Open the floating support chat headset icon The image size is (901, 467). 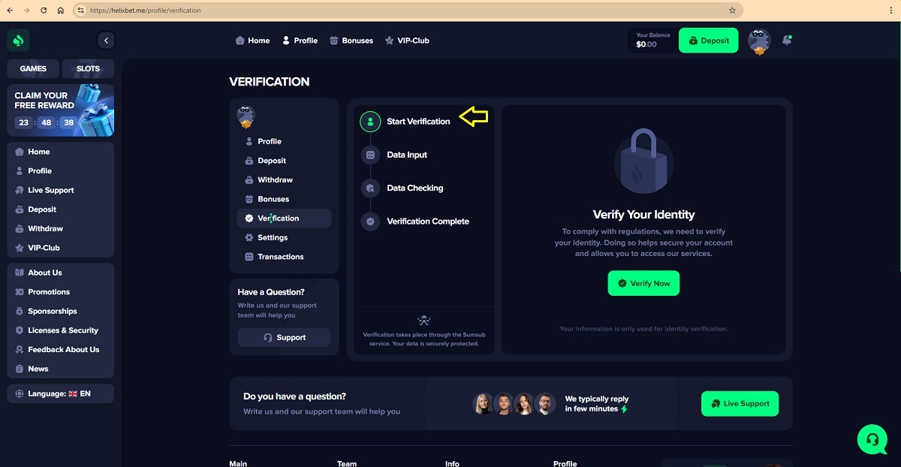(x=872, y=439)
